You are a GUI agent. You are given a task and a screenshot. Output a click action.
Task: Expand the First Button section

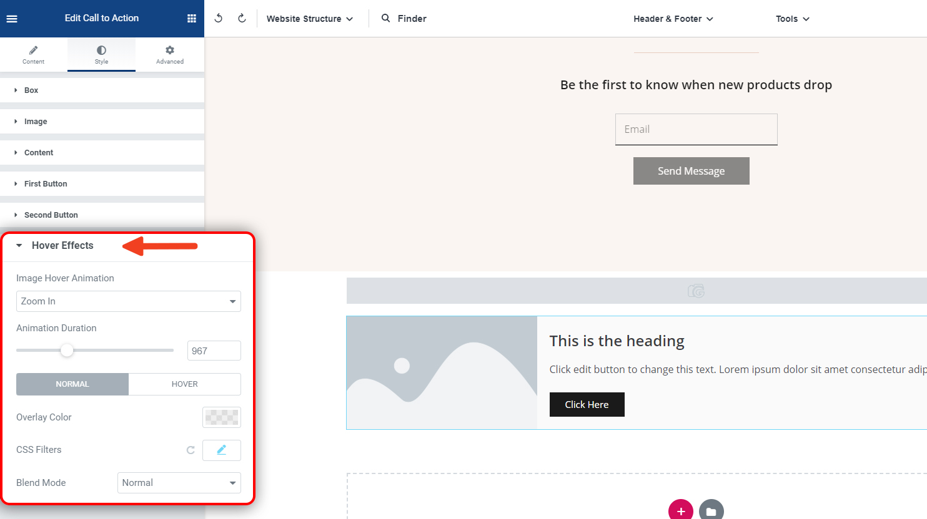coord(102,184)
